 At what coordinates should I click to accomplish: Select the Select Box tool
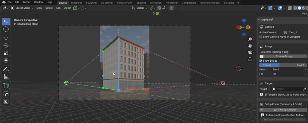(x=6, y=22)
